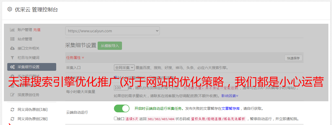Click the filter icon next to 栏目与关键词

[x=12, y=58]
